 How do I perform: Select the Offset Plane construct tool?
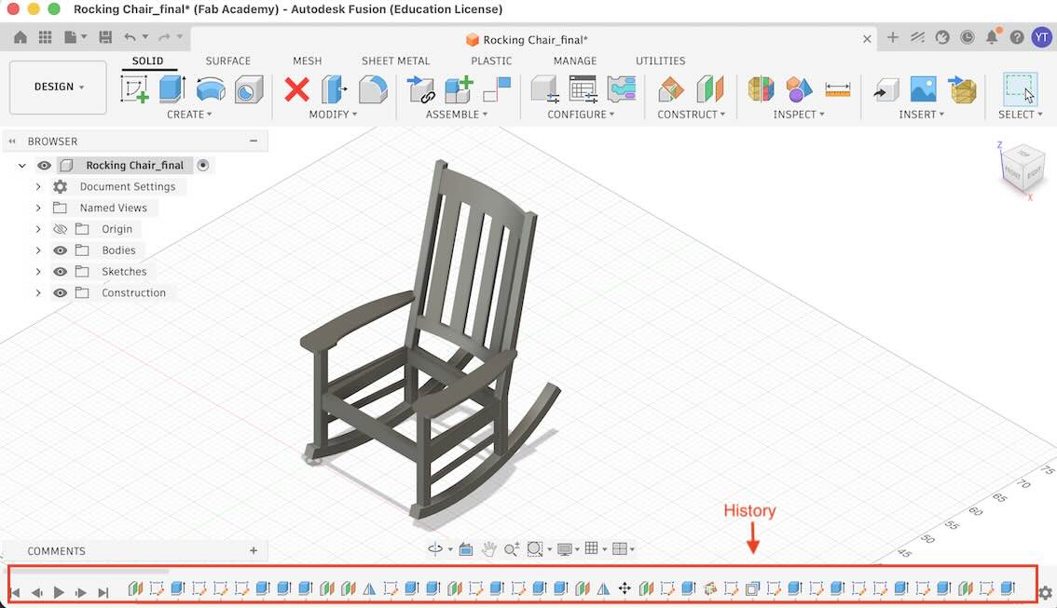click(671, 88)
